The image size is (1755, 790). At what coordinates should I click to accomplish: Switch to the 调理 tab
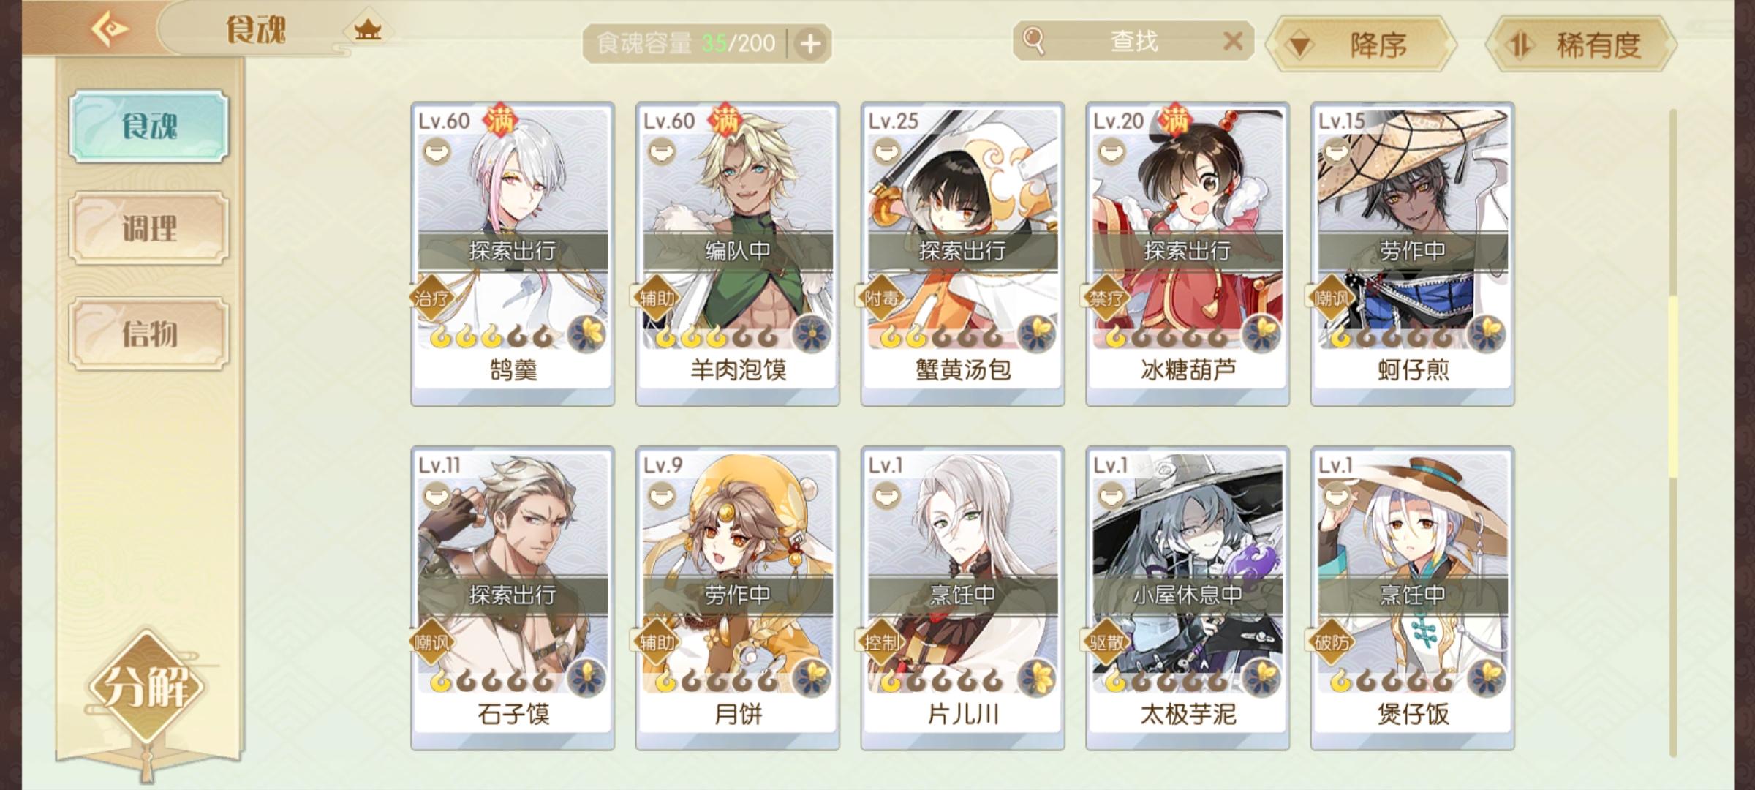coord(149,228)
